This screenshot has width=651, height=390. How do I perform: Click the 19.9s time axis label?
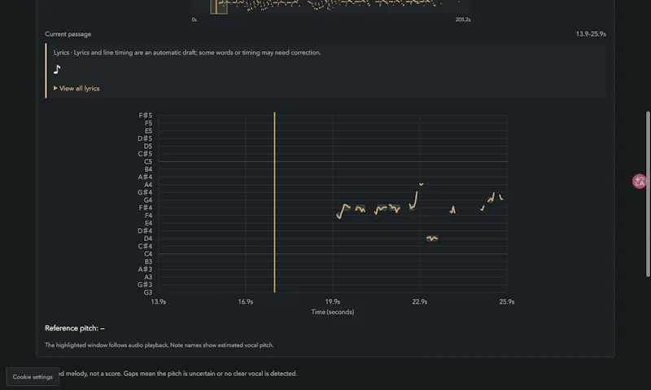tap(333, 302)
